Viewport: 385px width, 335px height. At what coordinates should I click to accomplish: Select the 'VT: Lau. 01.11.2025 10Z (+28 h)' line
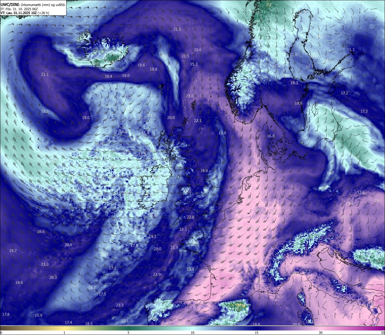[25, 13]
